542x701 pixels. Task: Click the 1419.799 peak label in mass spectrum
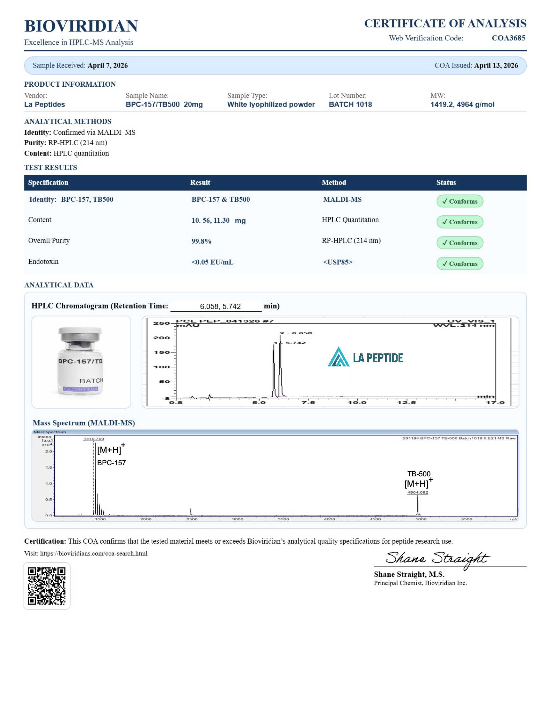pyautogui.click(x=94, y=439)
